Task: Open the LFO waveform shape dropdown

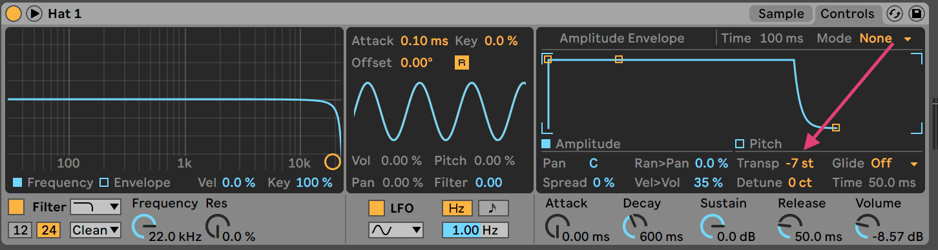Action: click(x=395, y=229)
